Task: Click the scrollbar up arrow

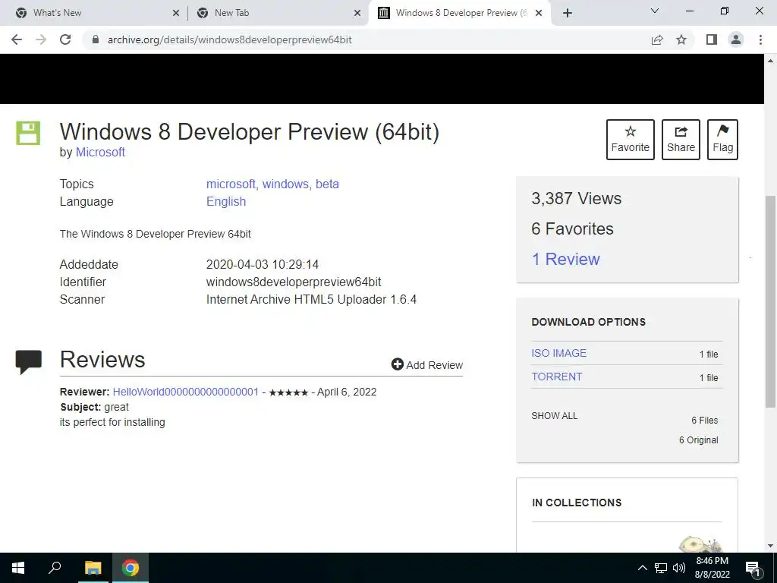Action: (770, 61)
